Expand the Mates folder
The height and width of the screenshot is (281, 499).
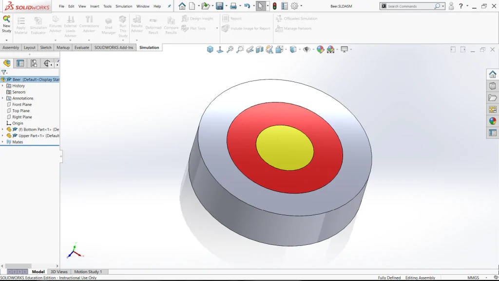point(3,142)
